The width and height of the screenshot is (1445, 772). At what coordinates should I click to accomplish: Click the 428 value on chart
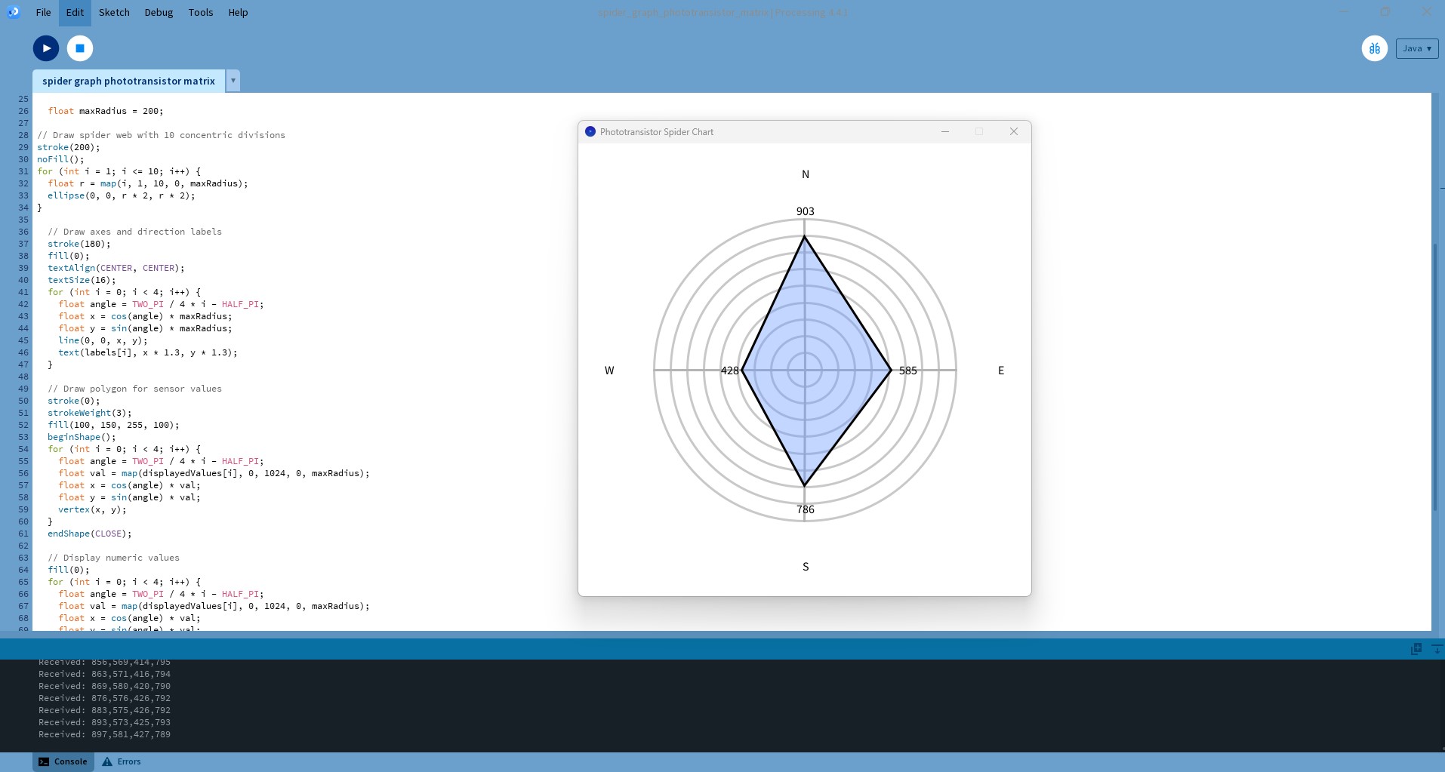(x=730, y=371)
